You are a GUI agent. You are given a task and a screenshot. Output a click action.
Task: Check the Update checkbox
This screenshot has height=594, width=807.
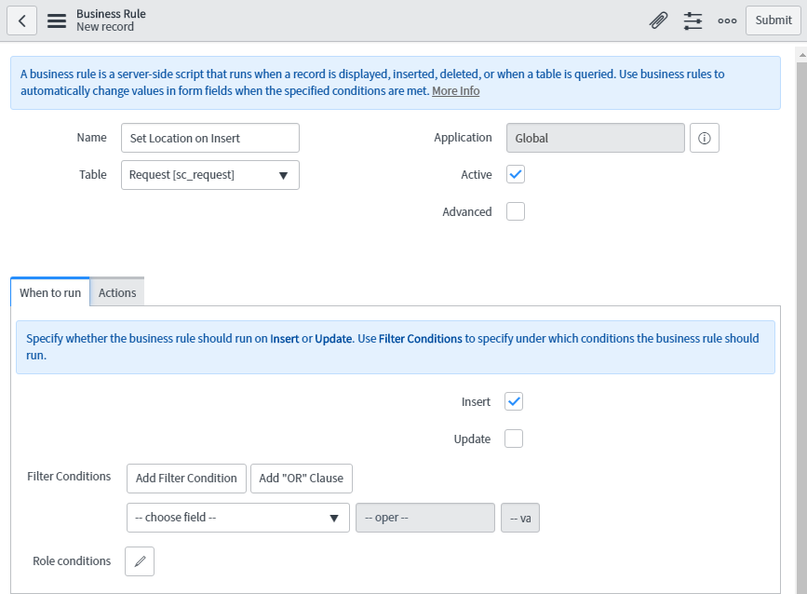[514, 439]
